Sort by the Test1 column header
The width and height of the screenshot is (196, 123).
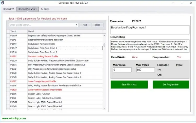pyautogui.click(x=19, y=32)
